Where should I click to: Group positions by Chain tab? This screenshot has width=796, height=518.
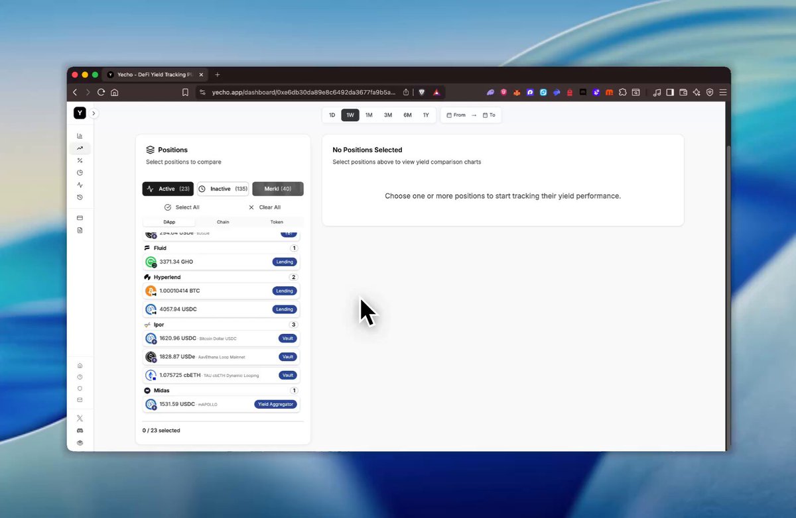(223, 222)
